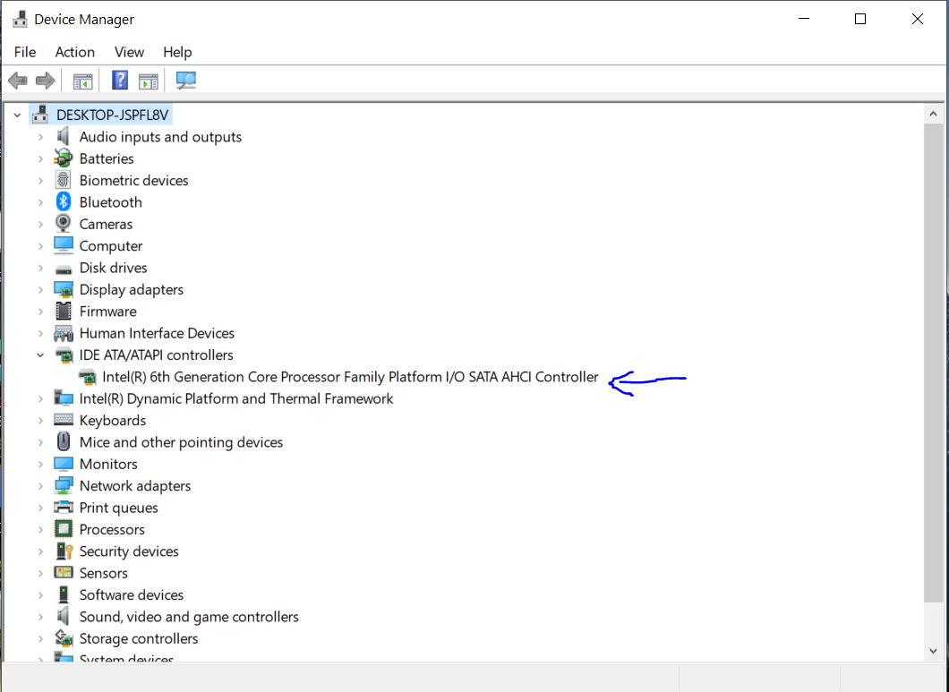Click the scrollbar up arrow

coord(933,114)
